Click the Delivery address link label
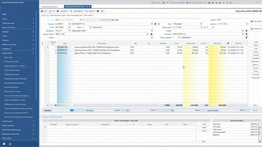262x147 pixels. click(x=165, y=38)
